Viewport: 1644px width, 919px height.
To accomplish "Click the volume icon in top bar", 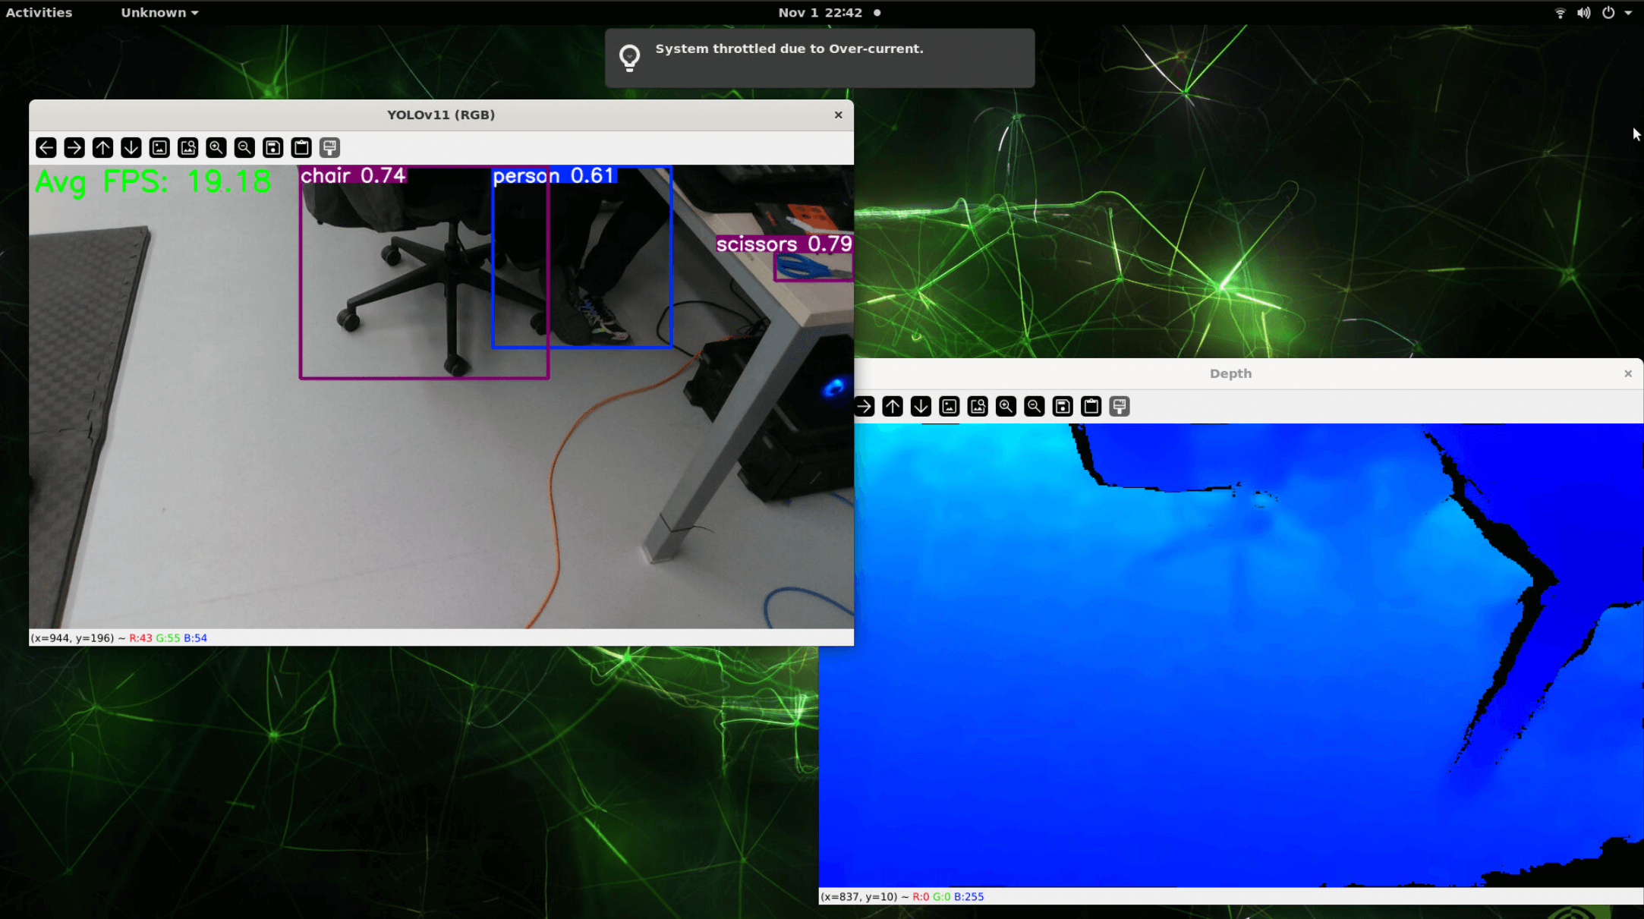I will [1583, 12].
